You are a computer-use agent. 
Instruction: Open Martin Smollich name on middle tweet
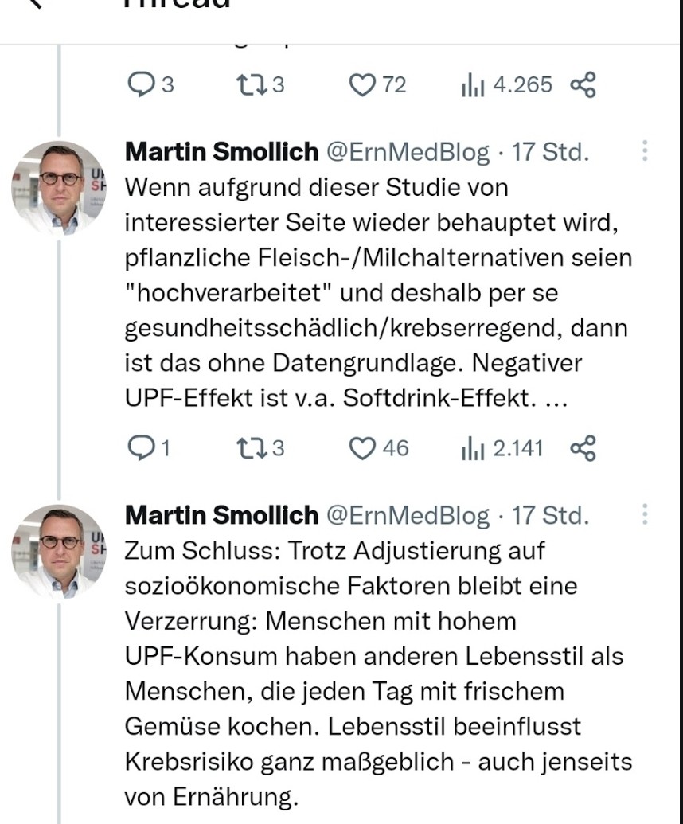click(x=222, y=151)
